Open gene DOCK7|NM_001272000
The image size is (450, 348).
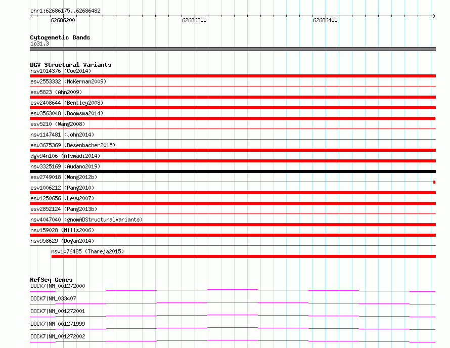pyautogui.click(x=58, y=286)
